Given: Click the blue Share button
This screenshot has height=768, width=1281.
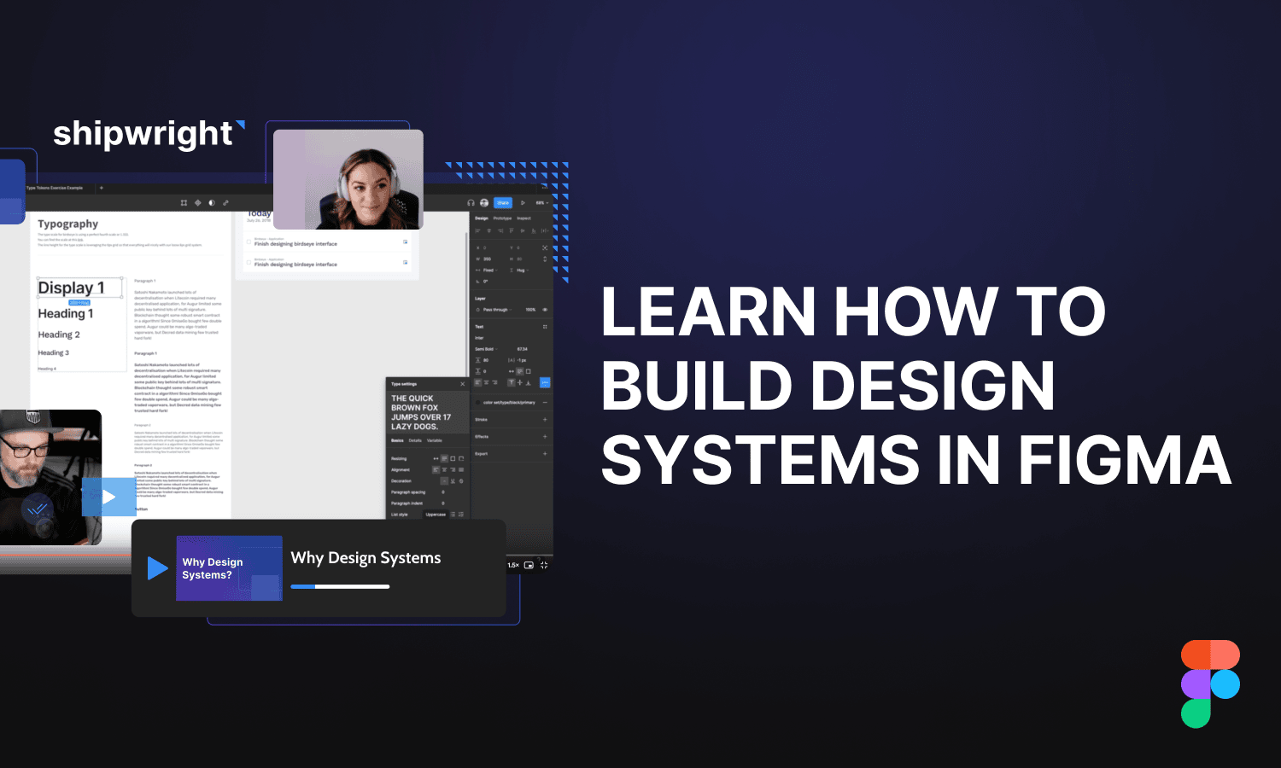Looking at the screenshot, I should 503,203.
